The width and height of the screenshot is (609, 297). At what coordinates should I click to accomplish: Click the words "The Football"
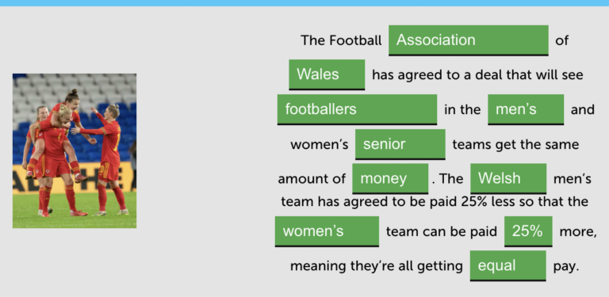click(342, 40)
